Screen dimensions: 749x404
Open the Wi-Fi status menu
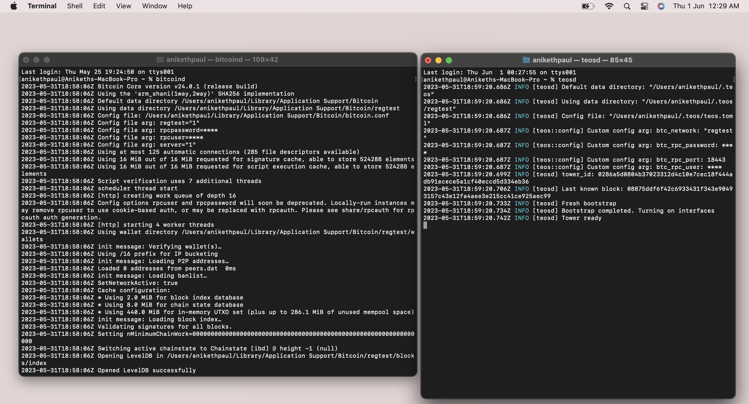coord(609,6)
